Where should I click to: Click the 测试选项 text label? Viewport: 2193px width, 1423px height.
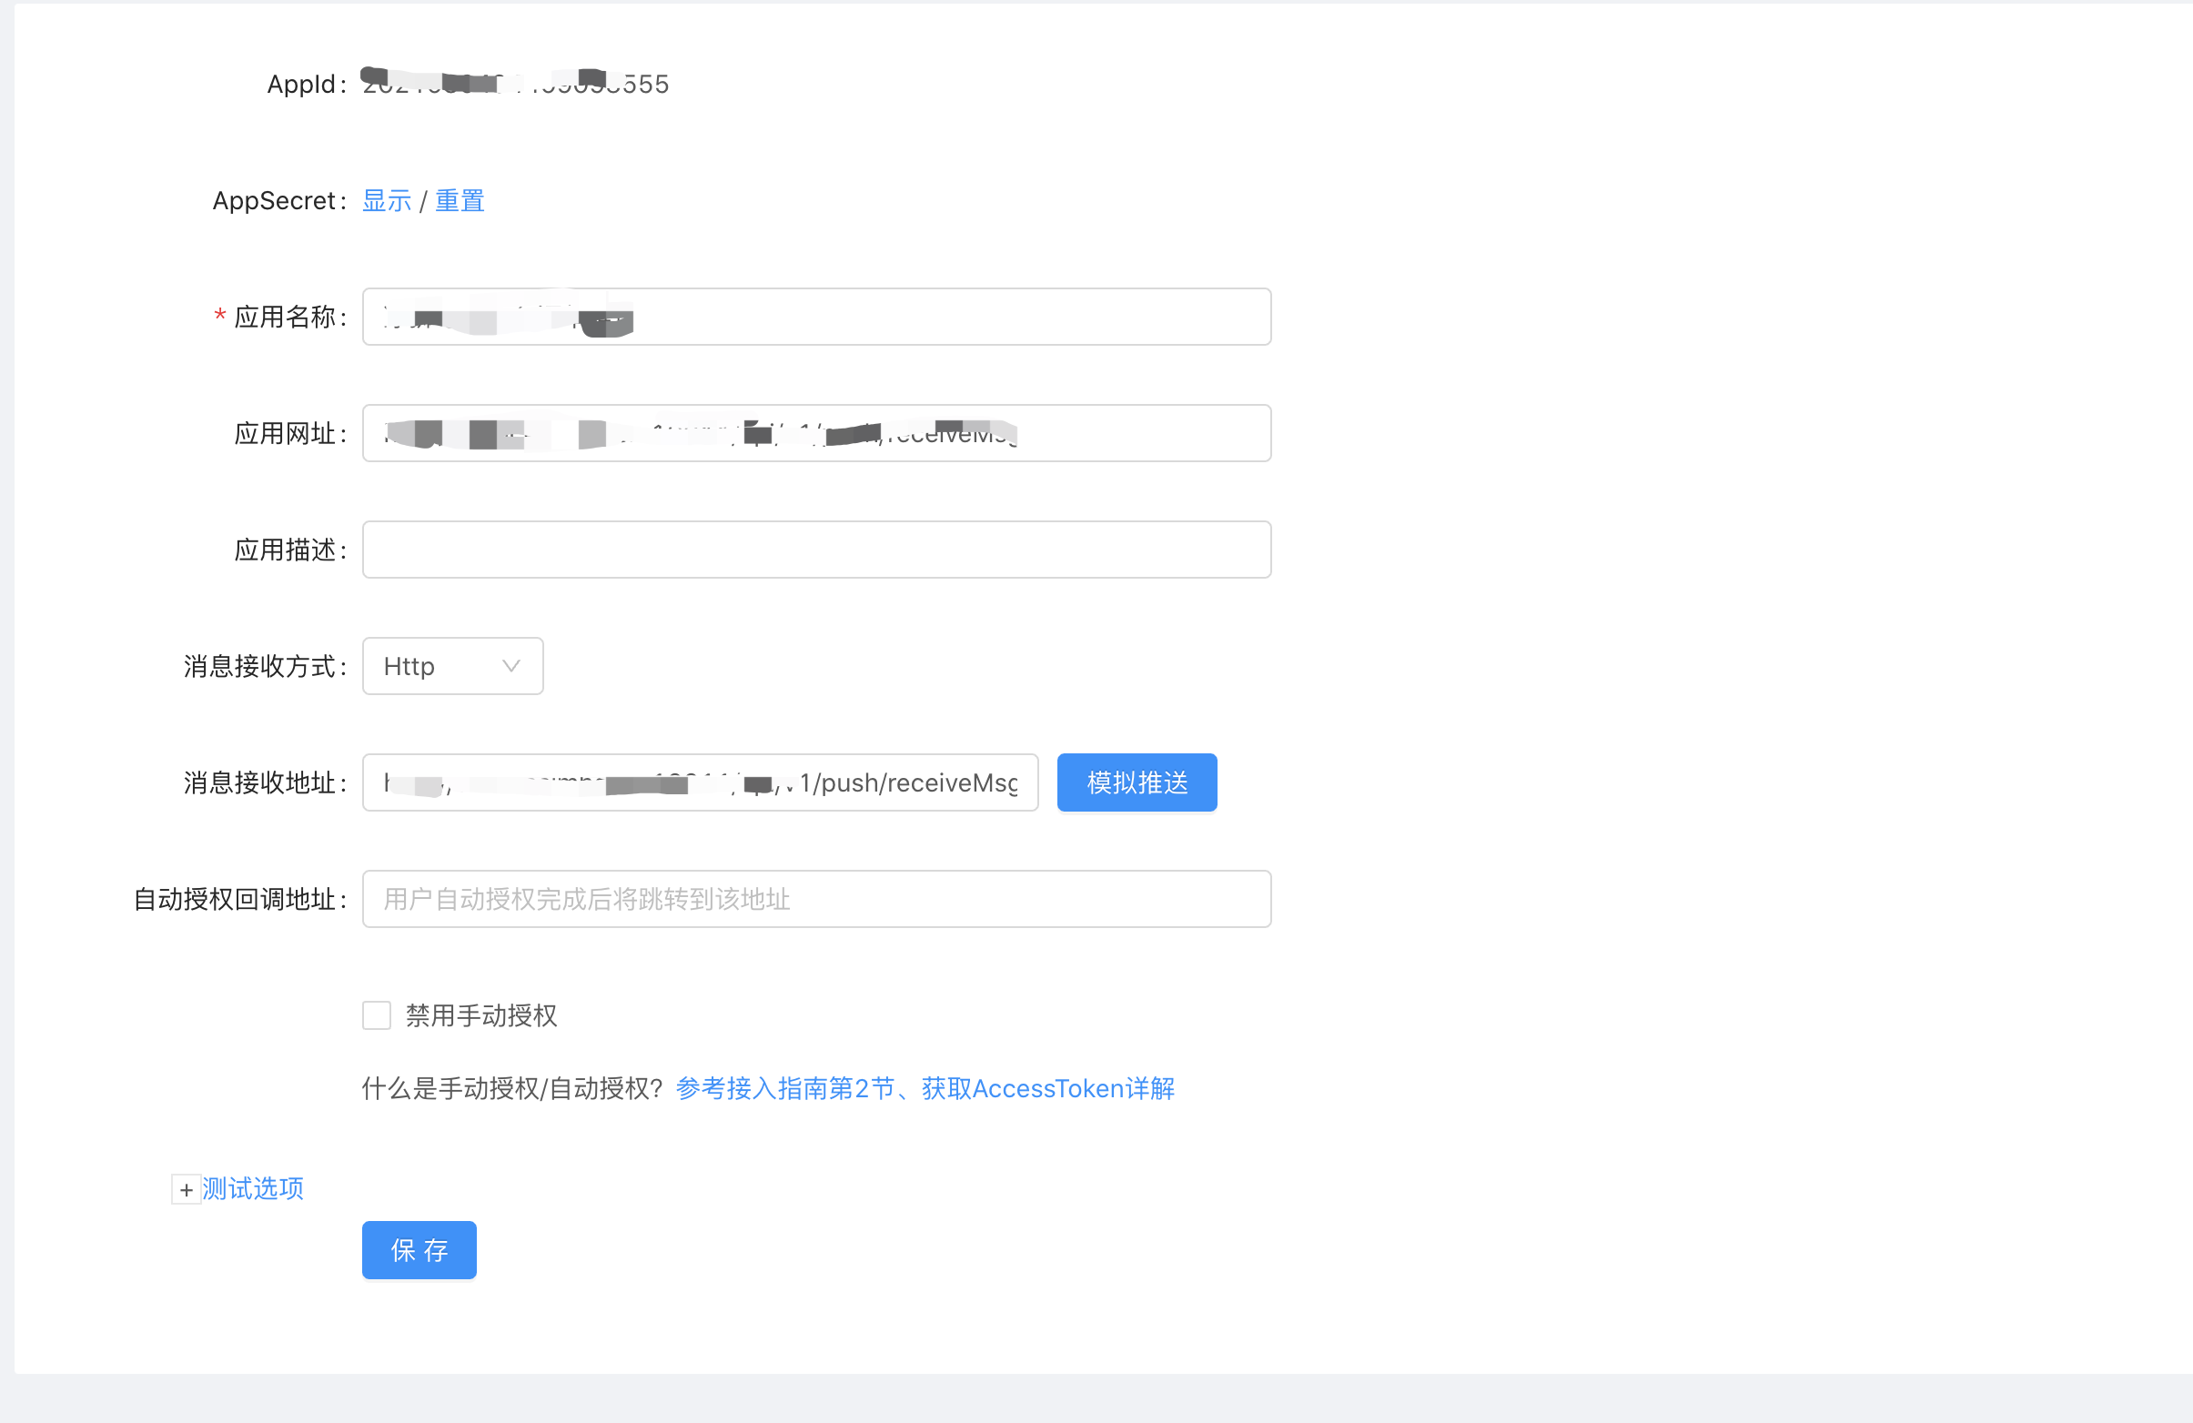251,1188
